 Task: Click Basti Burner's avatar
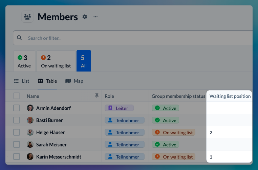[30, 120]
